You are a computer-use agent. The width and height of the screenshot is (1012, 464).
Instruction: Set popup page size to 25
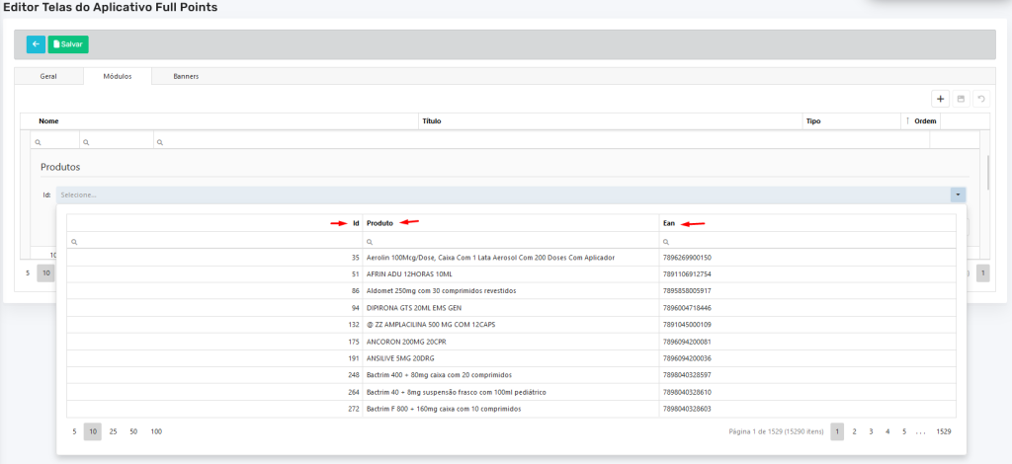click(113, 431)
